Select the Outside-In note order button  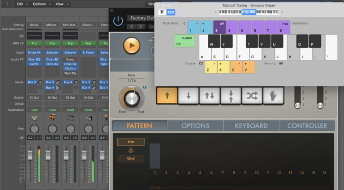[x=231, y=96]
